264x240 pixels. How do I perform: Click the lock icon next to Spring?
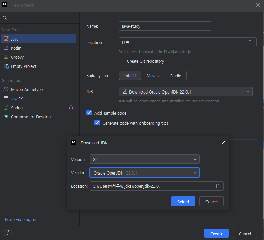pos(71,107)
